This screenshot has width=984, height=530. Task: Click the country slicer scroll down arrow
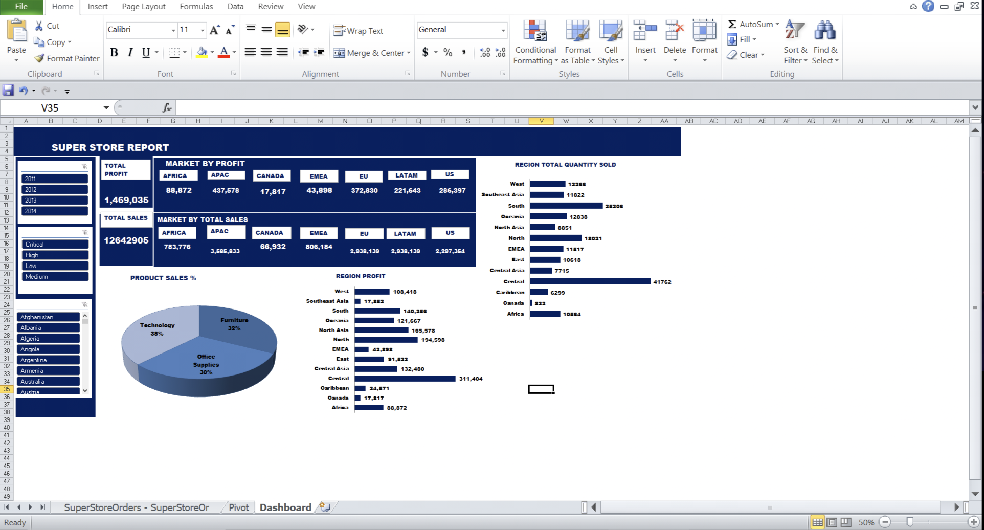tap(85, 390)
